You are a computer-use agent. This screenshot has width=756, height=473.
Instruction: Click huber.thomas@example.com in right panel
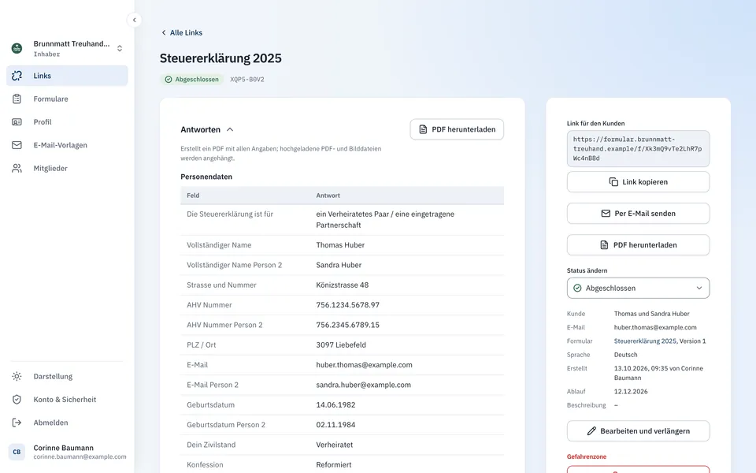(x=655, y=327)
